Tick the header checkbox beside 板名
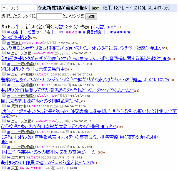Screen dimensions: 178x171 pyautogui.click(x=4, y=31)
